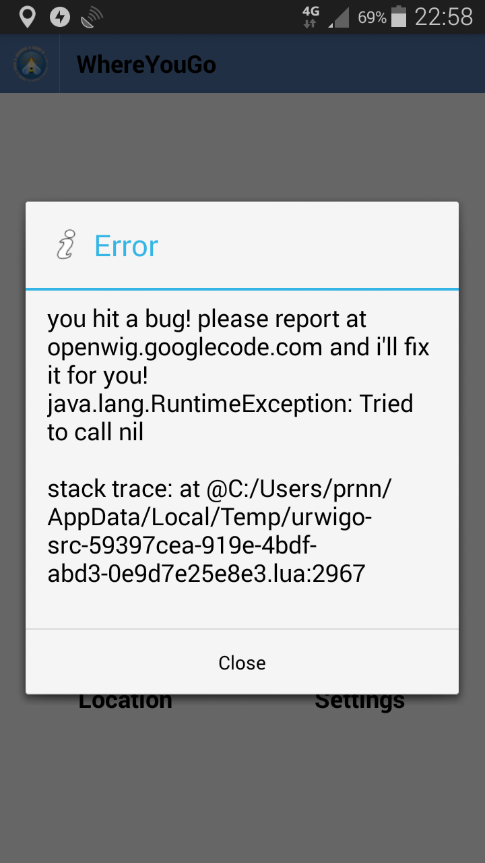Click the info icon beside Error
485x863 pixels.
click(65, 245)
